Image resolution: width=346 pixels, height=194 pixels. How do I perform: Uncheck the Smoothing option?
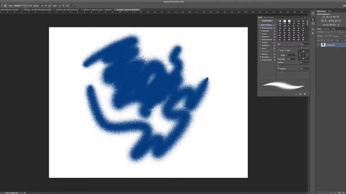coord(261,57)
